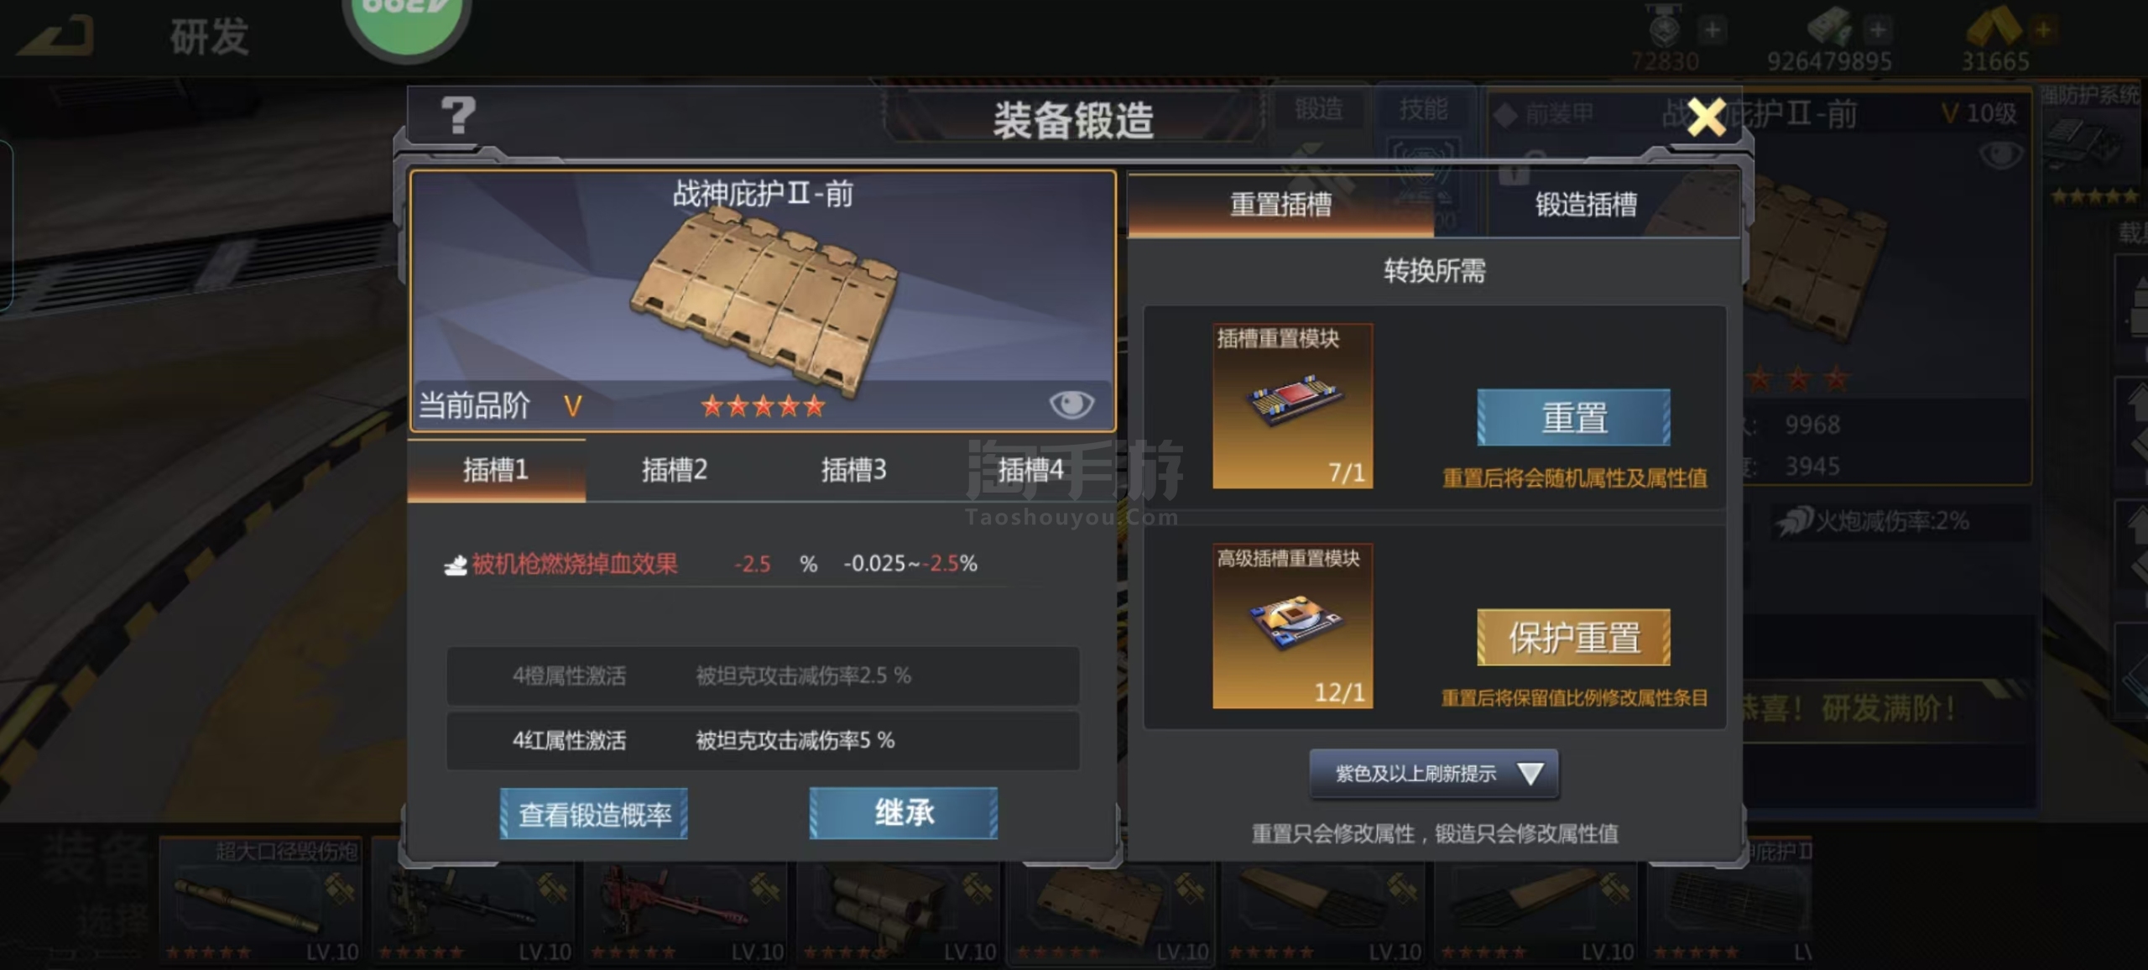Switch to the 插槽2 tab
This screenshot has width=2148, height=970.
[675, 470]
